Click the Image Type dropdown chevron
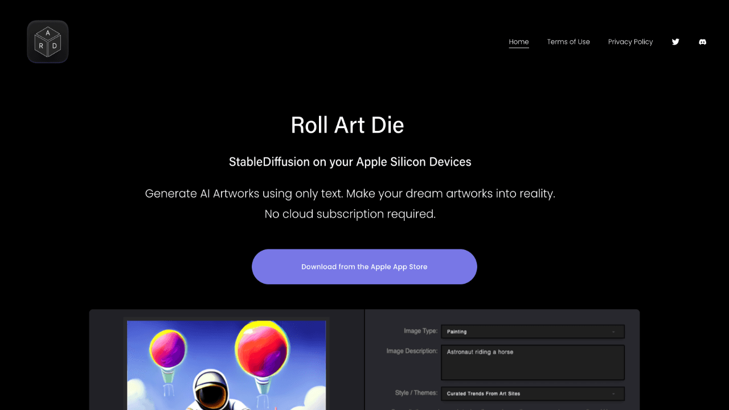Image resolution: width=729 pixels, height=410 pixels. click(x=613, y=331)
